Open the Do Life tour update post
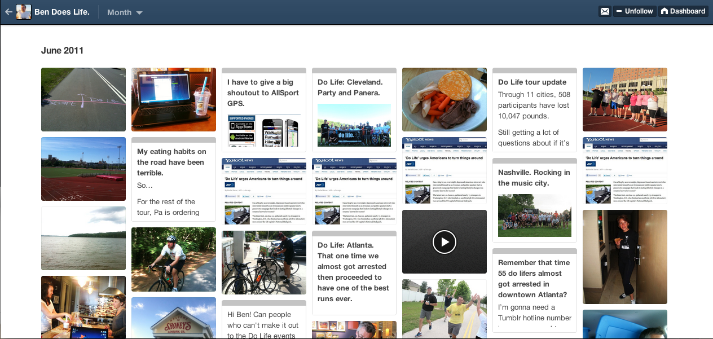713x339 pixels. (535, 110)
